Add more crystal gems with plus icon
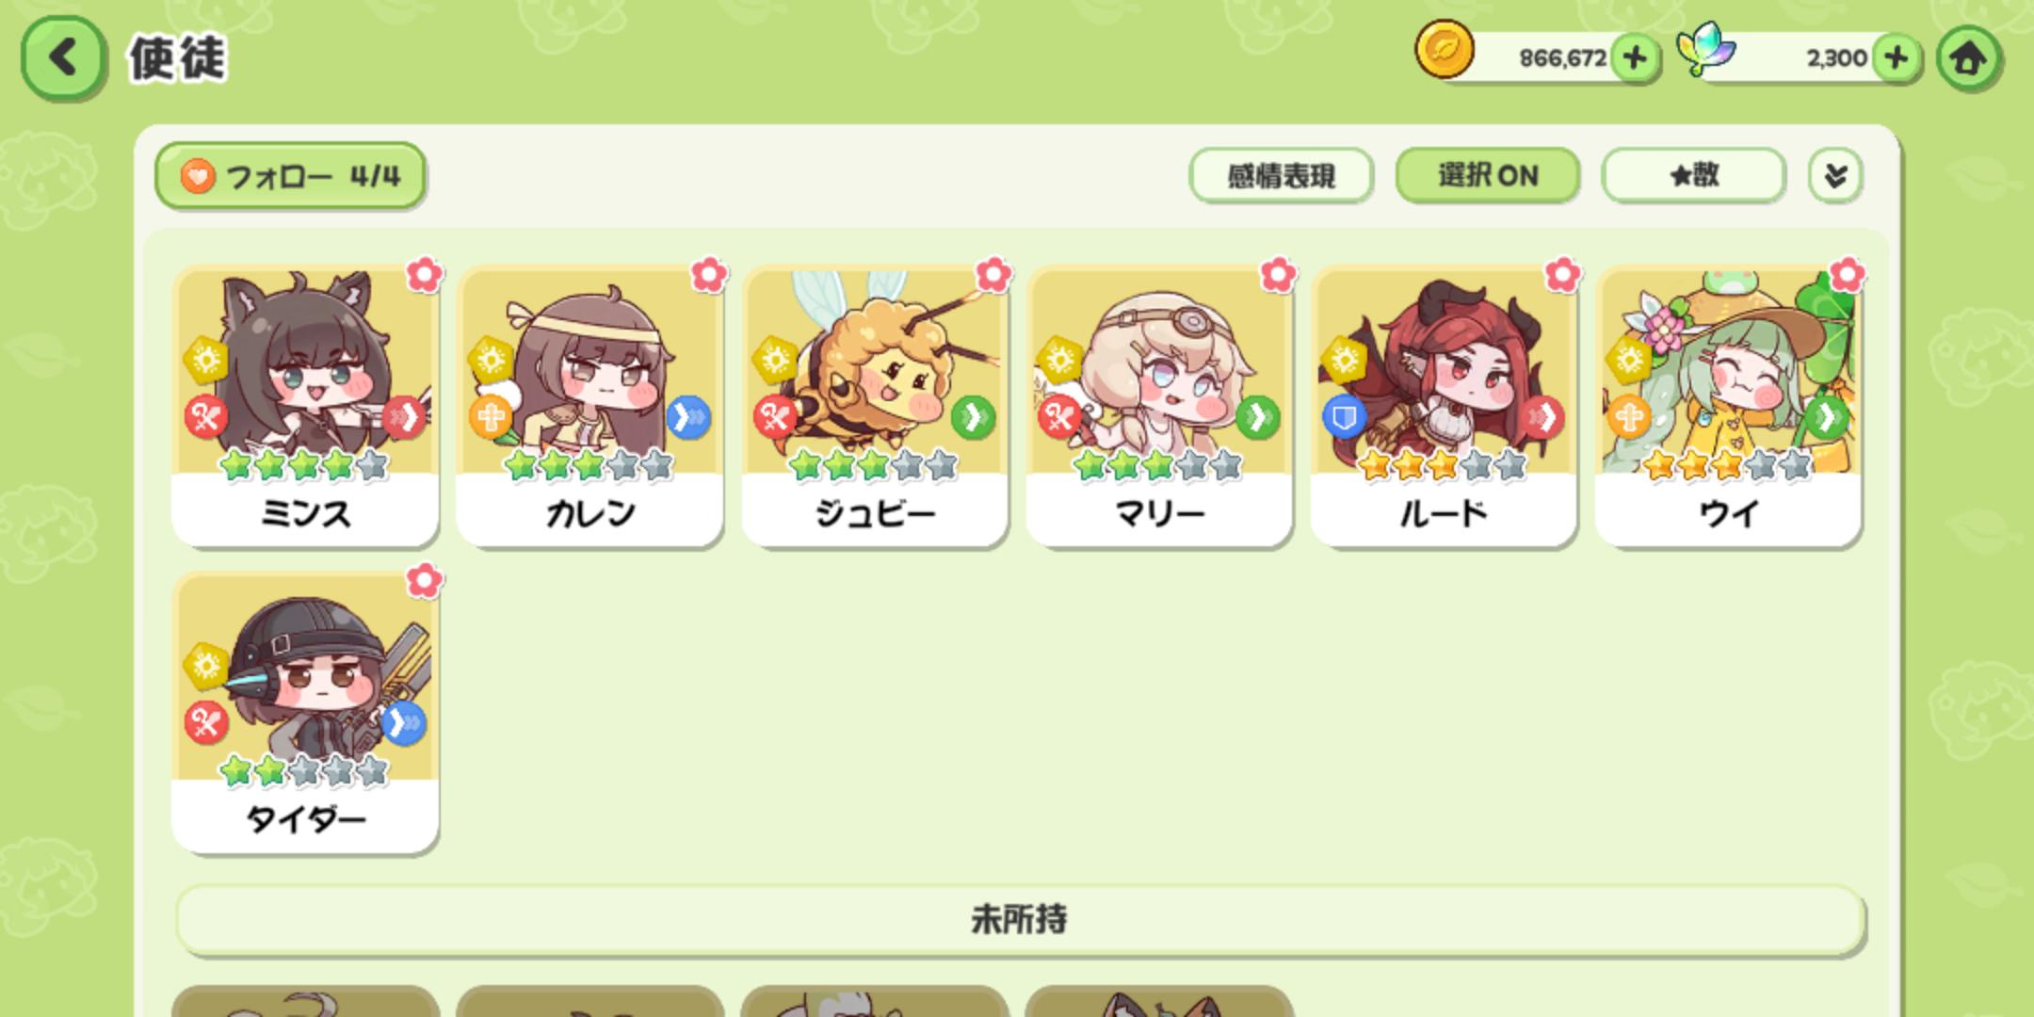 1896,58
